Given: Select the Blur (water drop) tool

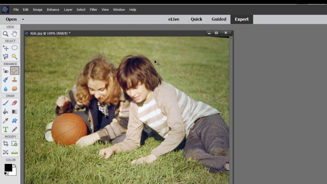Looking at the screenshot, I should [x=6, y=89].
